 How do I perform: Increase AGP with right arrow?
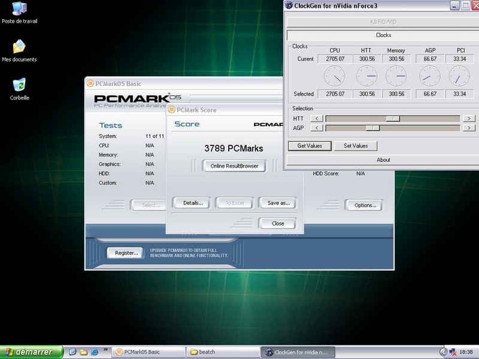point(469,128)
